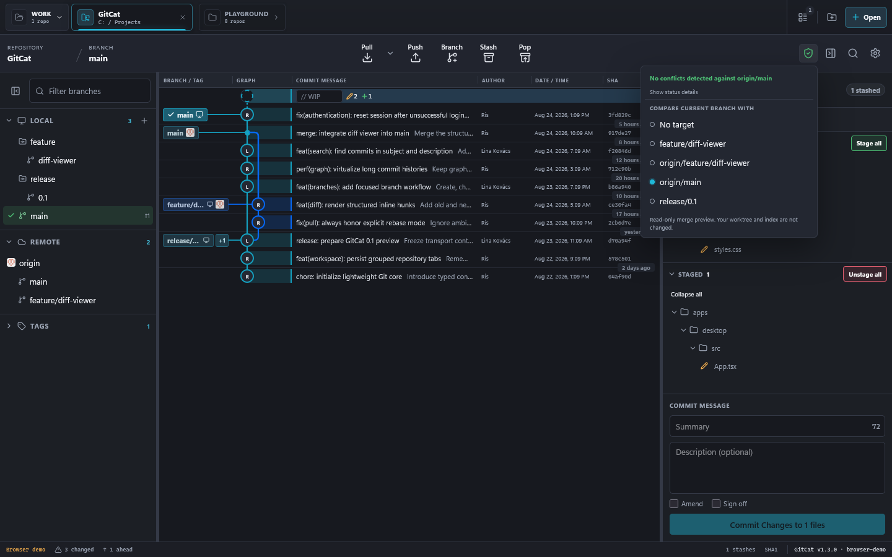This screenshot has height=557, width=892.
Task: Select the checked-out main branch in sidebar
Action: (78, 215)
